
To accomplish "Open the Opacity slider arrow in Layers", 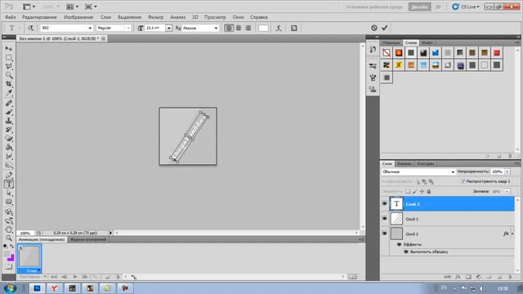I will (x=507, y=171).
